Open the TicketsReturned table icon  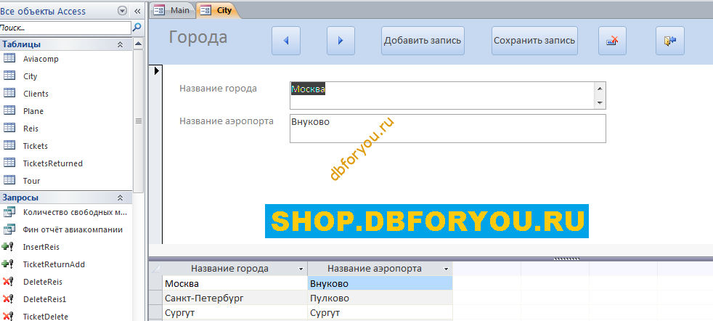[x=9, y=163]
